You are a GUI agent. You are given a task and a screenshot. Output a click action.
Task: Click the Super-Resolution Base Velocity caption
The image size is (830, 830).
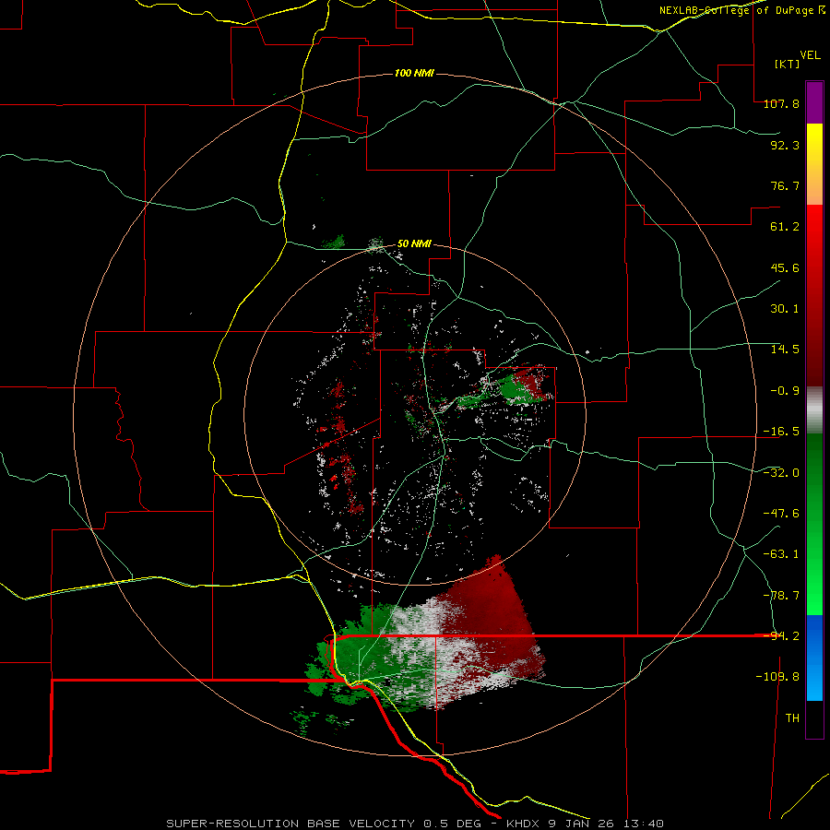click(x=414, y=824)
